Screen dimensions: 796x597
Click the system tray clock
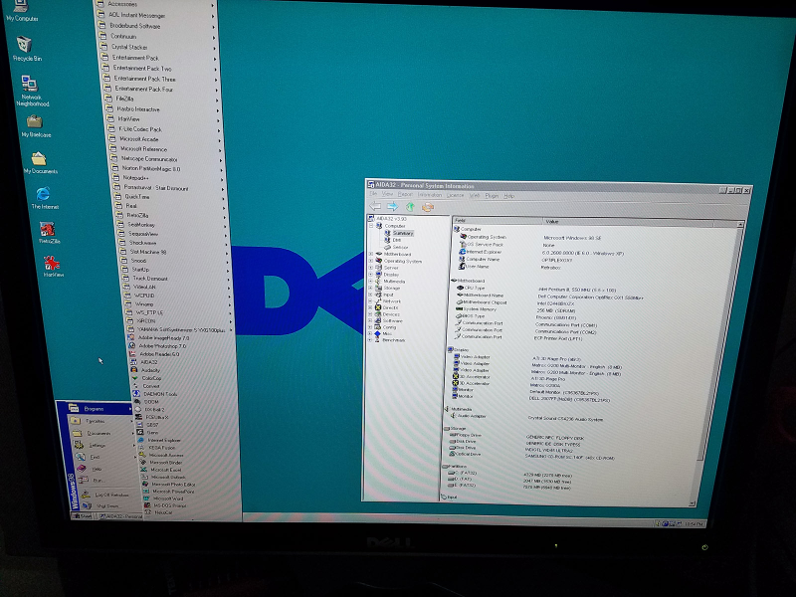click(x=694, y=524)
